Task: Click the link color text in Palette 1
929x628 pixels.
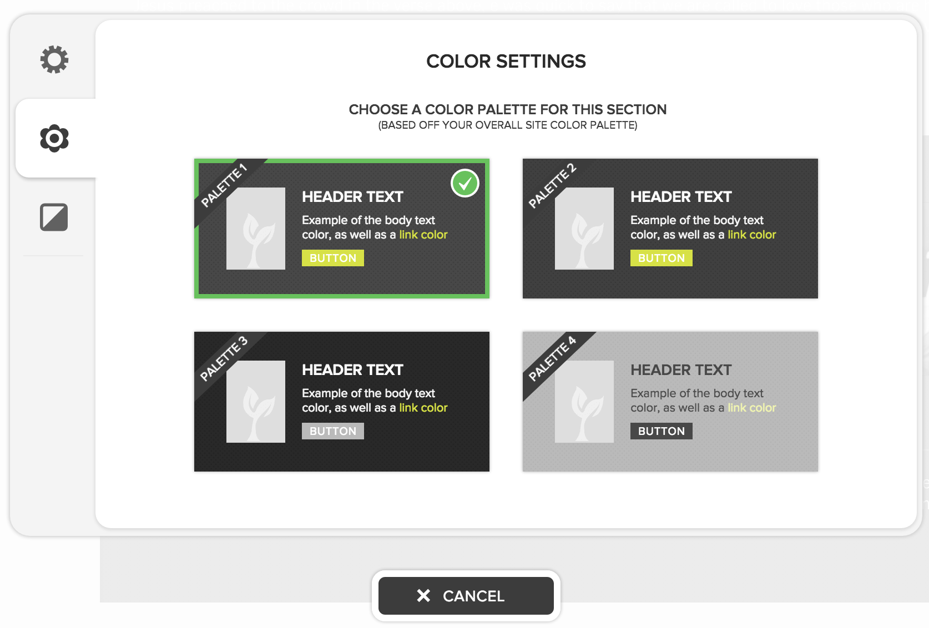Action: click(x=423, y=235)
